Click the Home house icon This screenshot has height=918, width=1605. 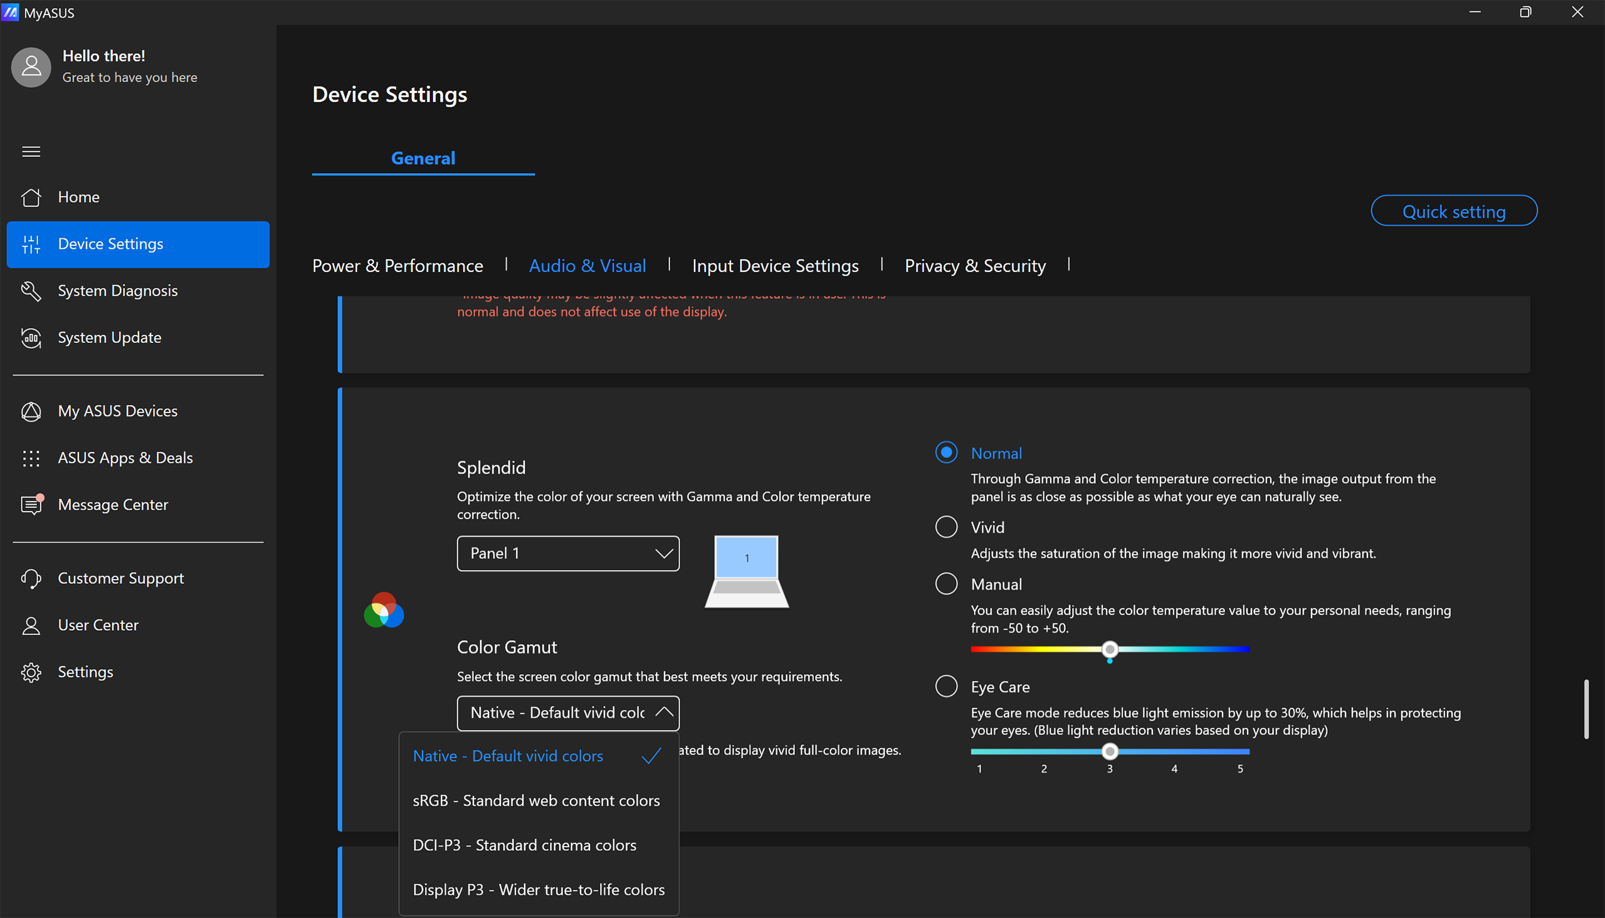pyautogui.click(x=31, y=197)
